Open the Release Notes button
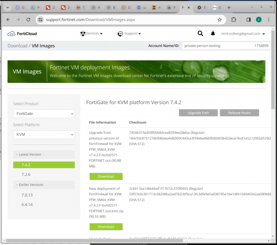This screenshot has width=277, height=245. [239, 113]
